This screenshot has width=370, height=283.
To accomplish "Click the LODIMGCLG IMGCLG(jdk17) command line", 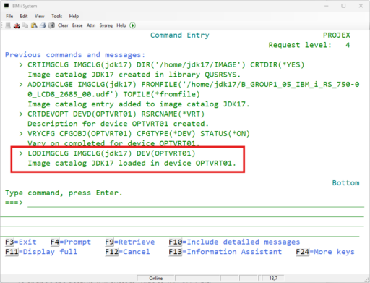I will pos(111,153).
